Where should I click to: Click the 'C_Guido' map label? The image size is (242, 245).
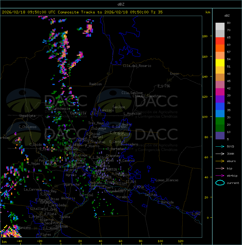(35, 145)
